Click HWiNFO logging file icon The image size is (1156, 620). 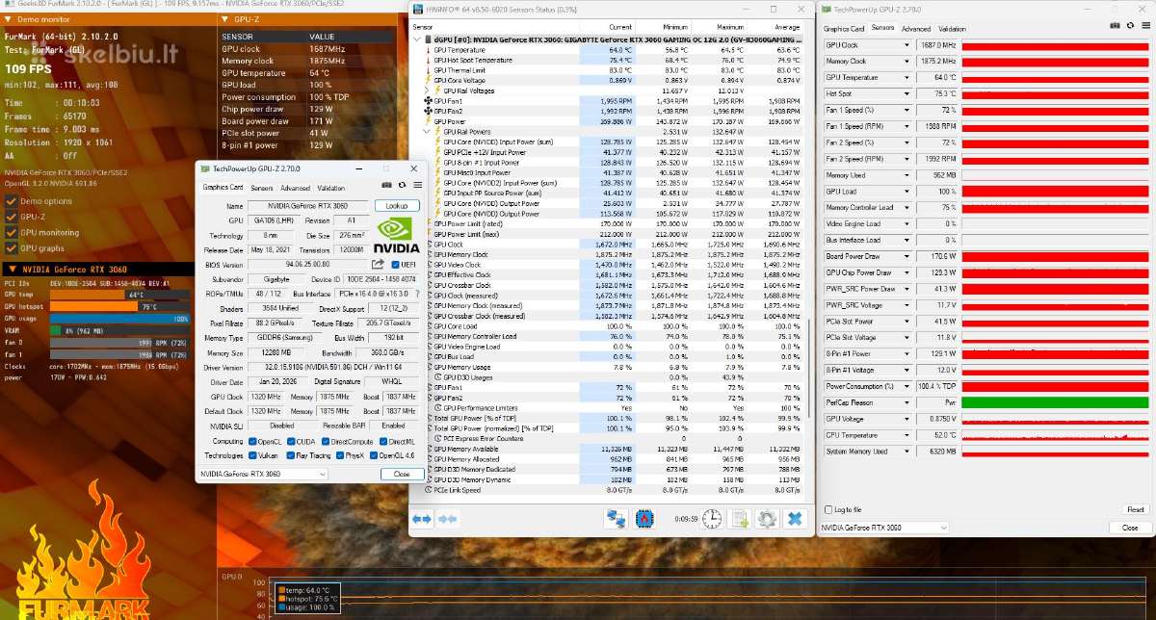click(740, 519)
